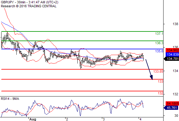
Task: Click the Aug date axis label
Action: point(33,119)
